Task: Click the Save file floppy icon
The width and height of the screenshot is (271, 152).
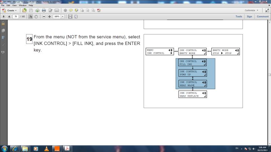Action: tap(31, 10)
